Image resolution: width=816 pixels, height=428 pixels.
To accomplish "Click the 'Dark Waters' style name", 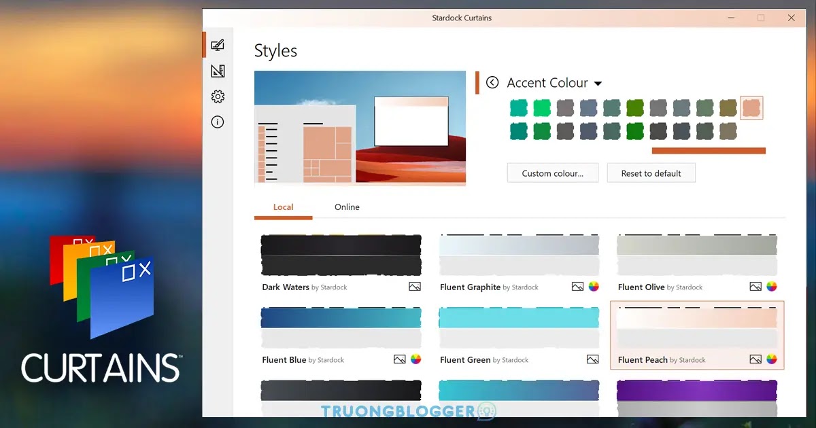I will [x=286, y=287].
